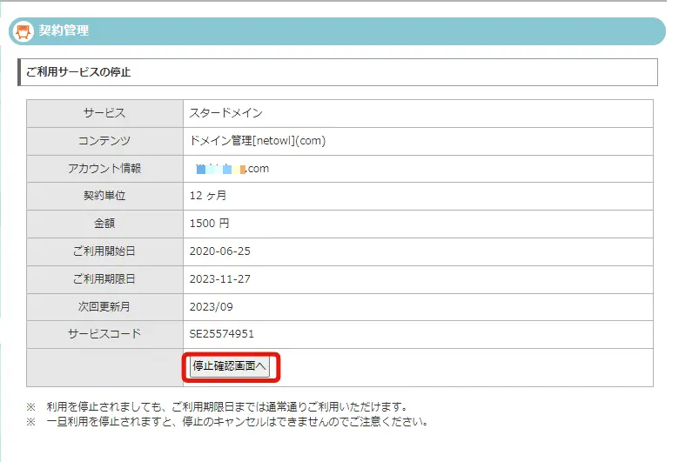Click the 停止確認画面へ button
699x462 pixels.
[x=231, y=367]
